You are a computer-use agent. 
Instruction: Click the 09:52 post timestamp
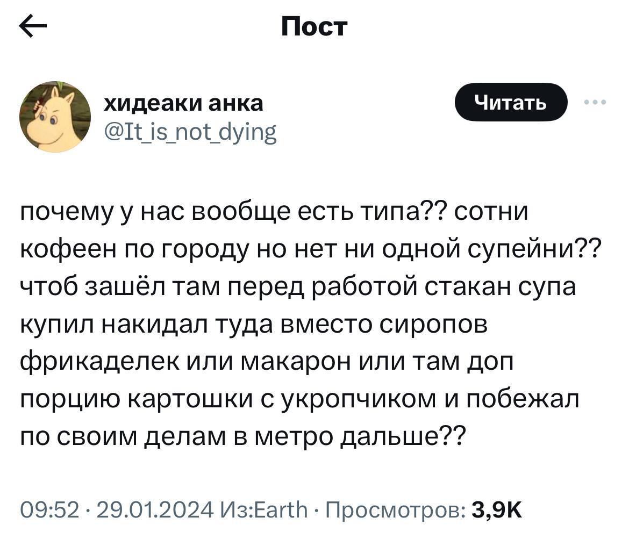[49, 508]
